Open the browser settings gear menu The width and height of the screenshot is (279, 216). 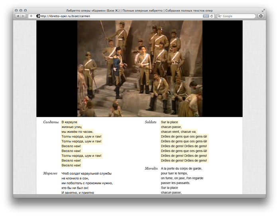(x=261, y=16)
